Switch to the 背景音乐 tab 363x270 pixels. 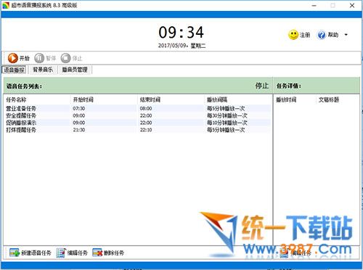pos(43,70)
